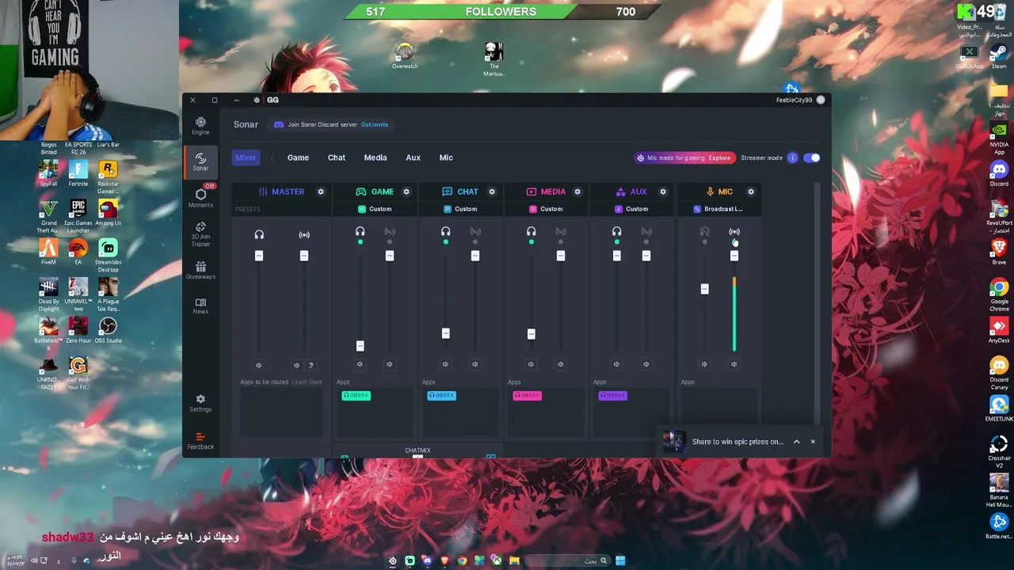Open News in the GG sidebar
The width and height of the screenshot is (1014, 570).
point(200,306)
